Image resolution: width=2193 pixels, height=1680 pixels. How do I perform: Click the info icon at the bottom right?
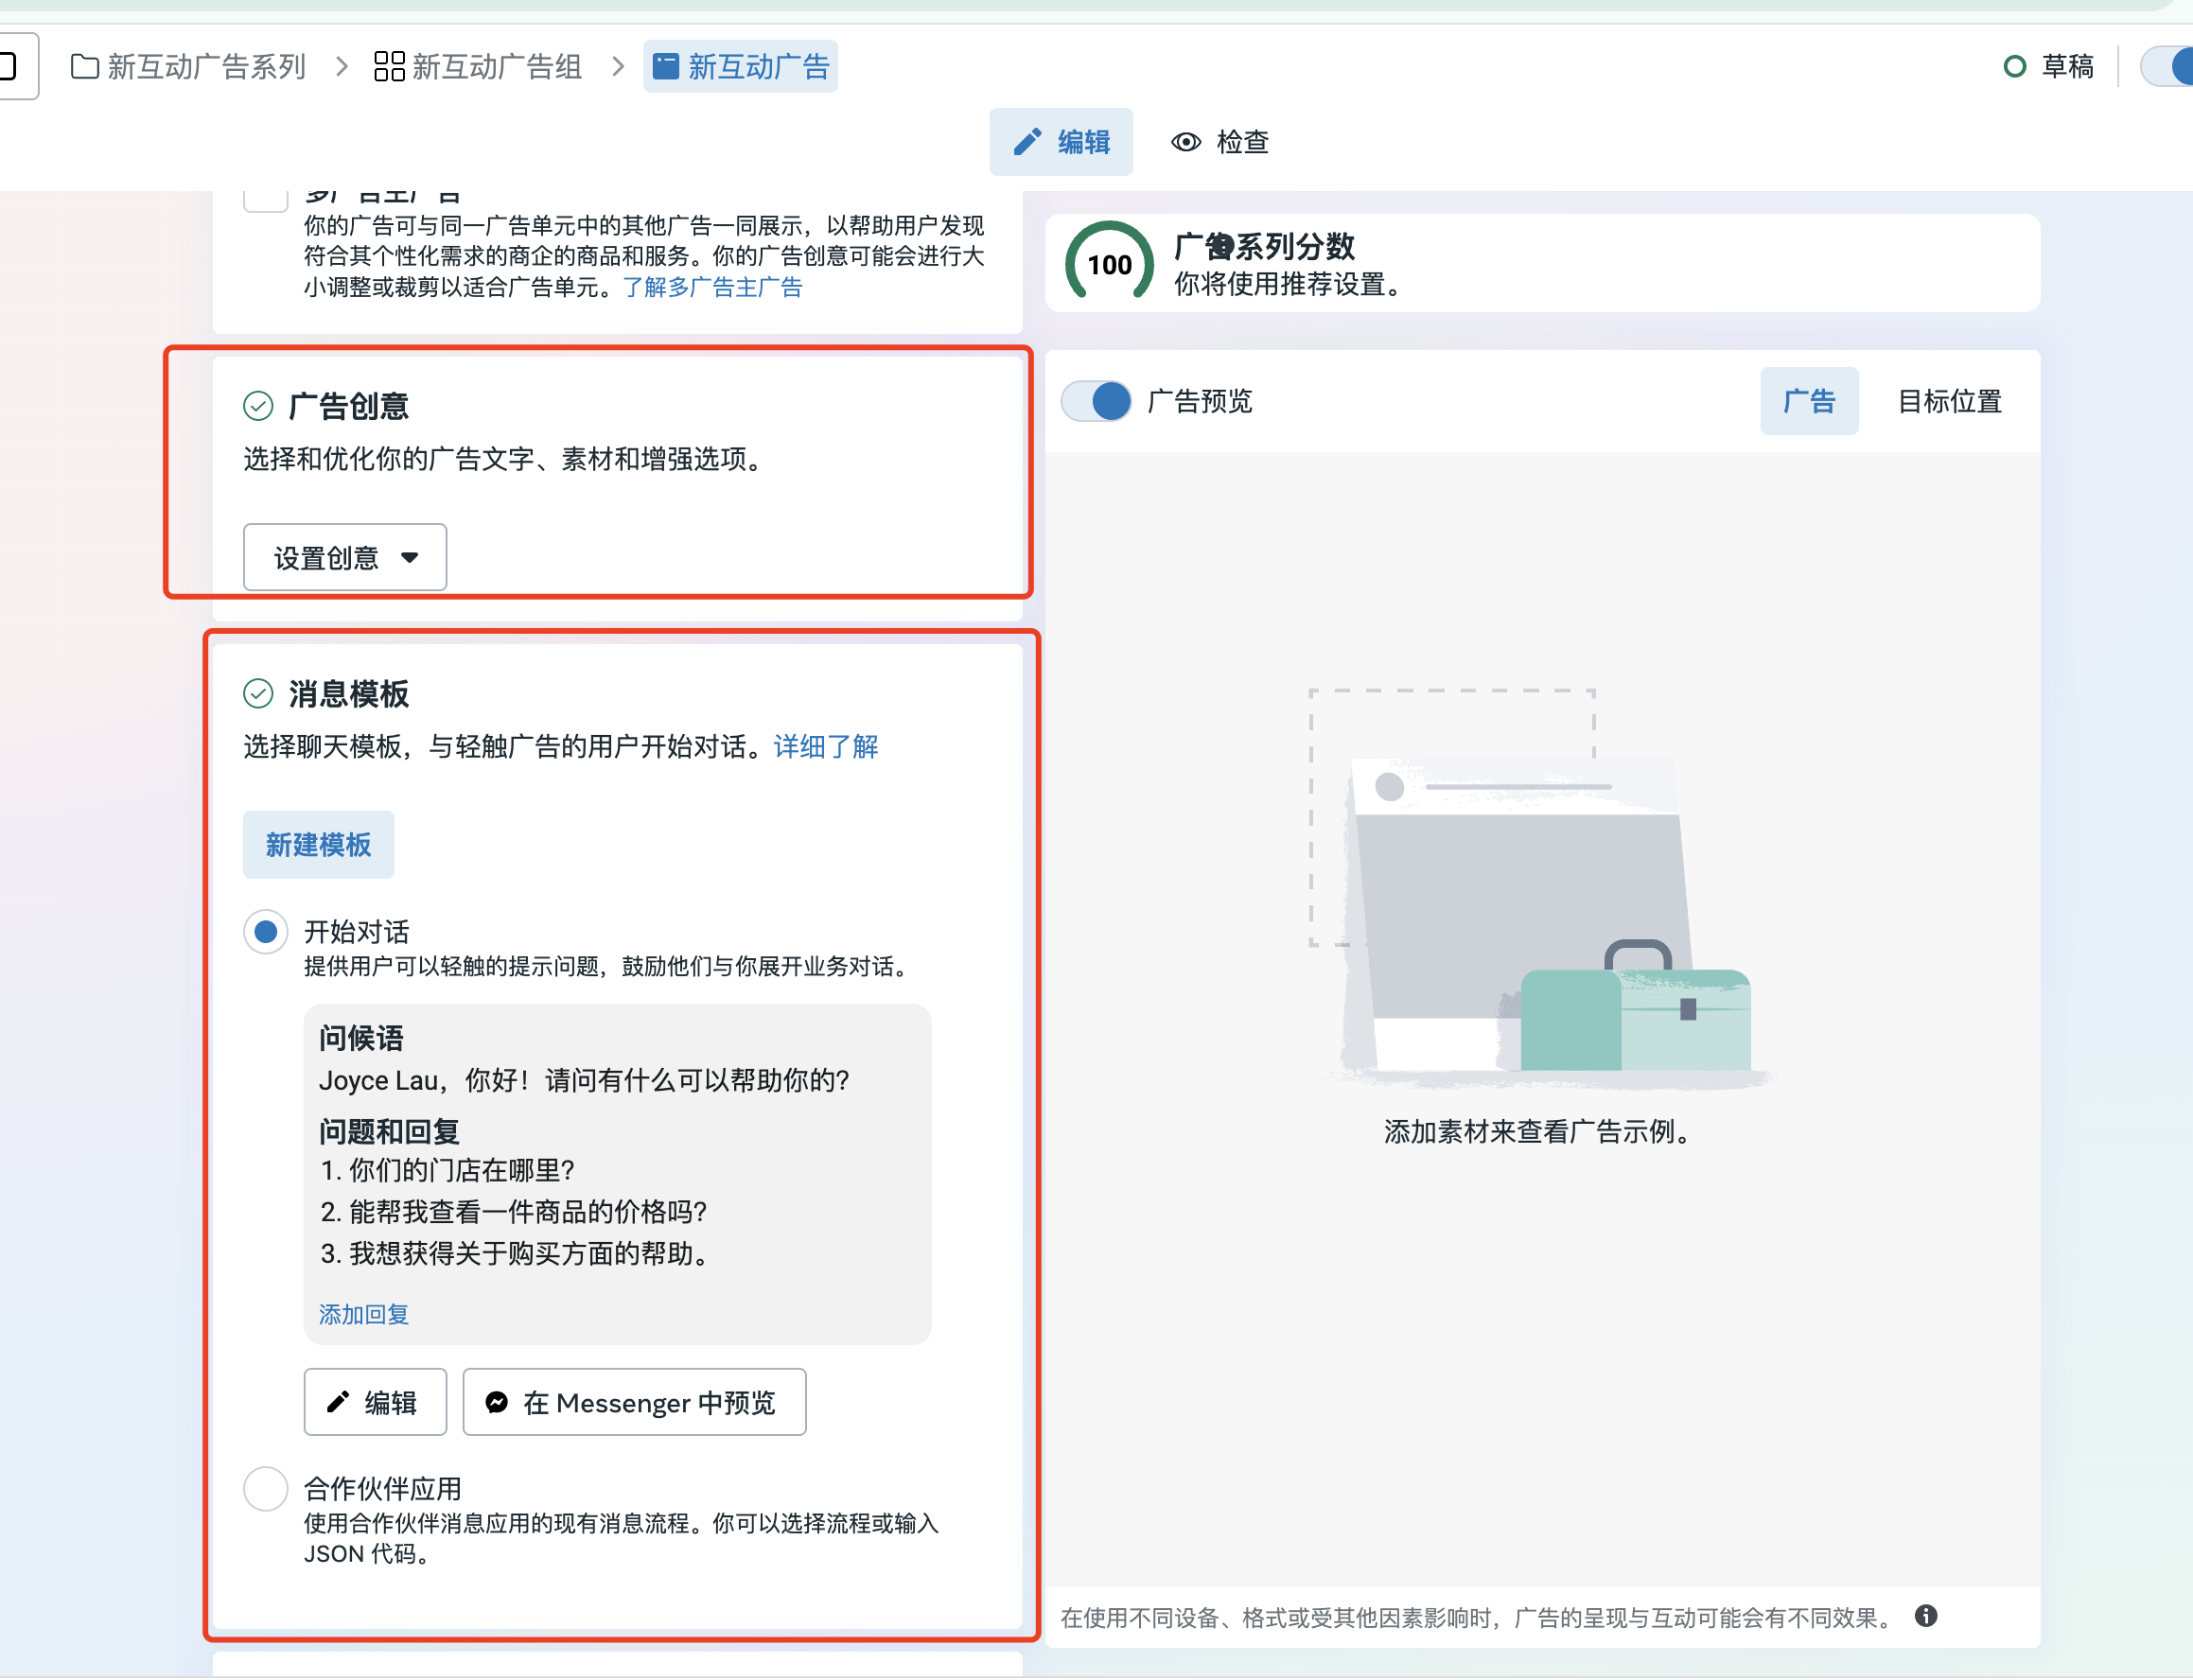coord(1926,1616)
